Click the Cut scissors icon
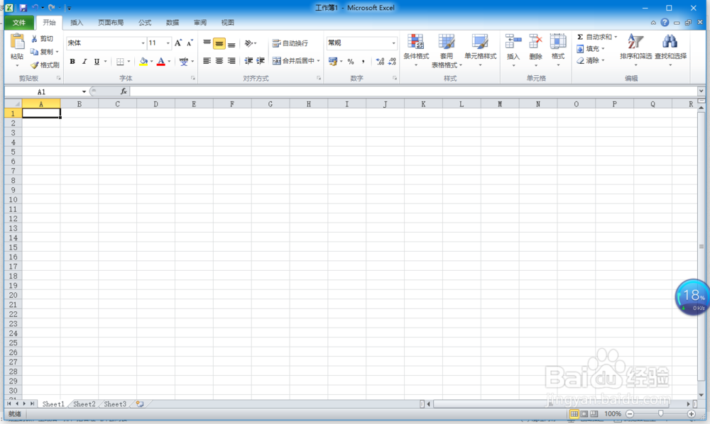The width and height of the screenshot is (710, 424). coord(34,39)
